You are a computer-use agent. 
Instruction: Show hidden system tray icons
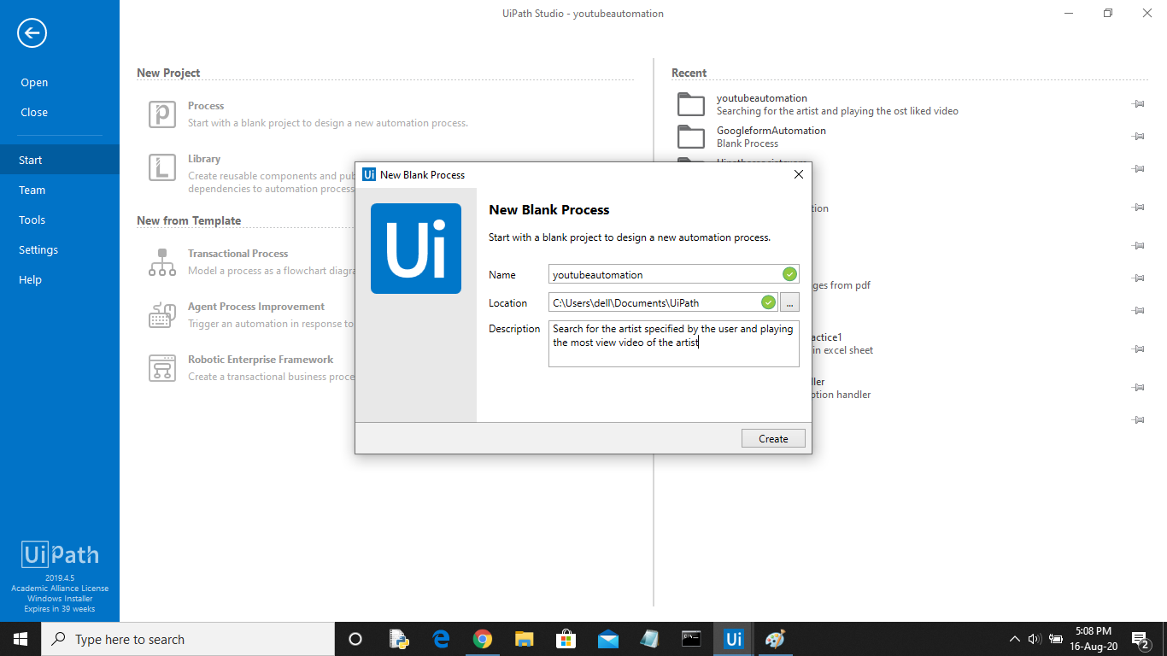(x=1015, y=639)
